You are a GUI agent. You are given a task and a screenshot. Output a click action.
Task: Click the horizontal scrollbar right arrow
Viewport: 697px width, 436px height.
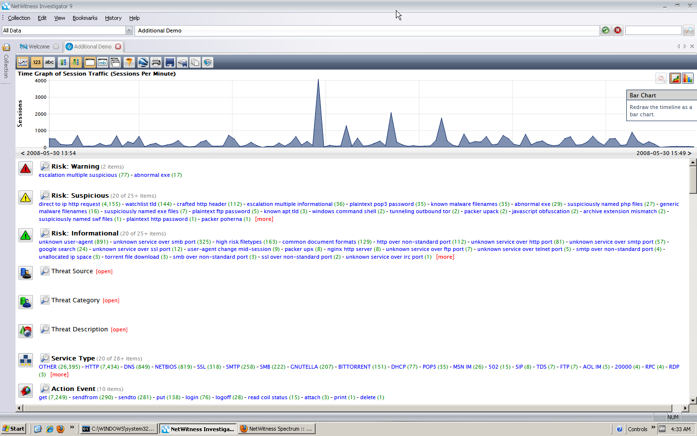click(x=685, y=408)
